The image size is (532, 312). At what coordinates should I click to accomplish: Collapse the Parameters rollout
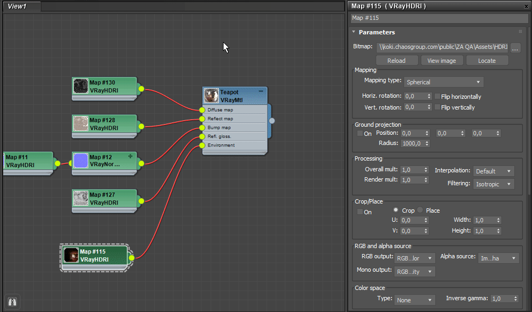pos(354,32)
